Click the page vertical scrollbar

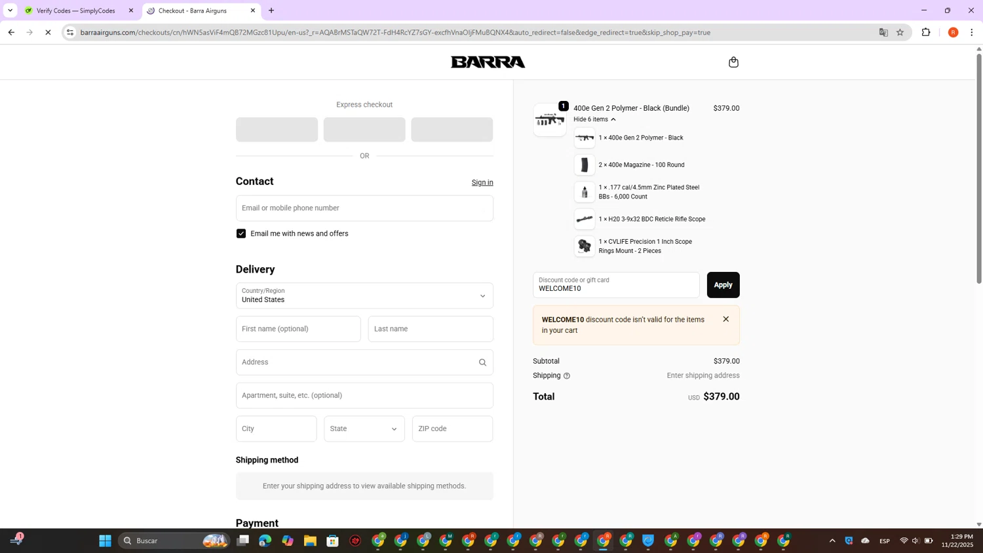[979, 168]
